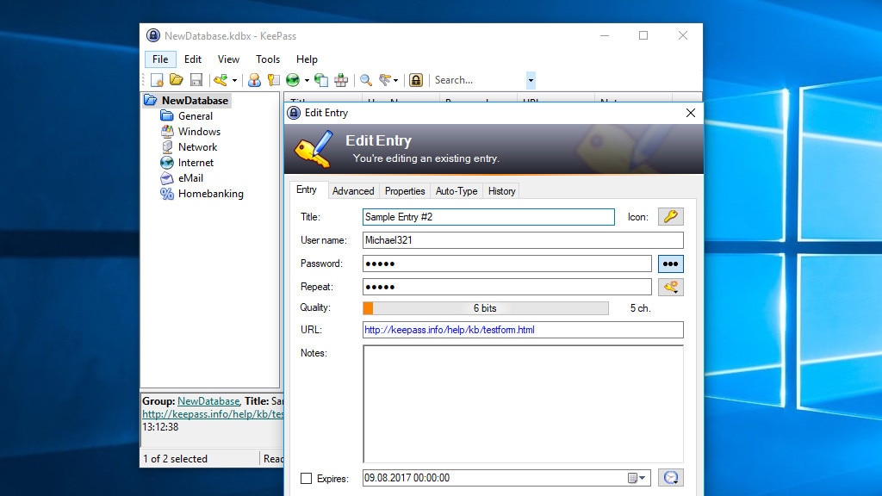Enable the Expires checkbox

[x=306, y=479]
